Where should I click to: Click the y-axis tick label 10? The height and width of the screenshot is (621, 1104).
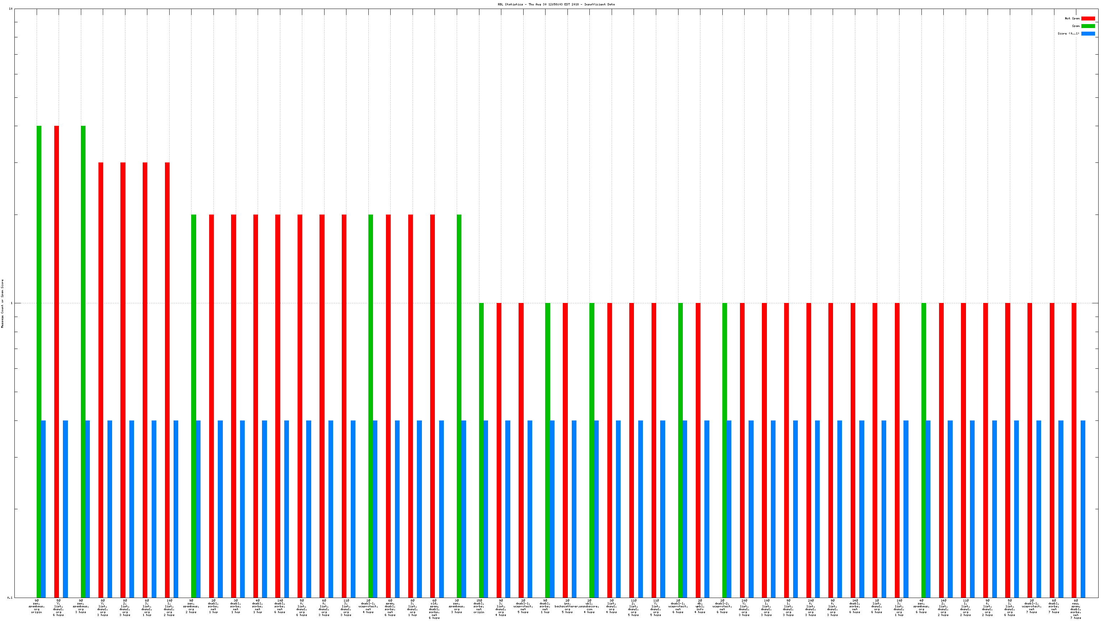[11, 9]
